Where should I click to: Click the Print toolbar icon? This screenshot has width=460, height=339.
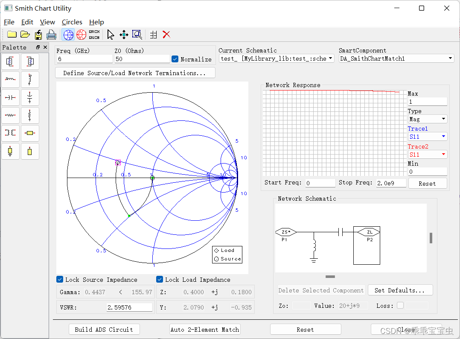pyautogui.click(x=51, y=35)
